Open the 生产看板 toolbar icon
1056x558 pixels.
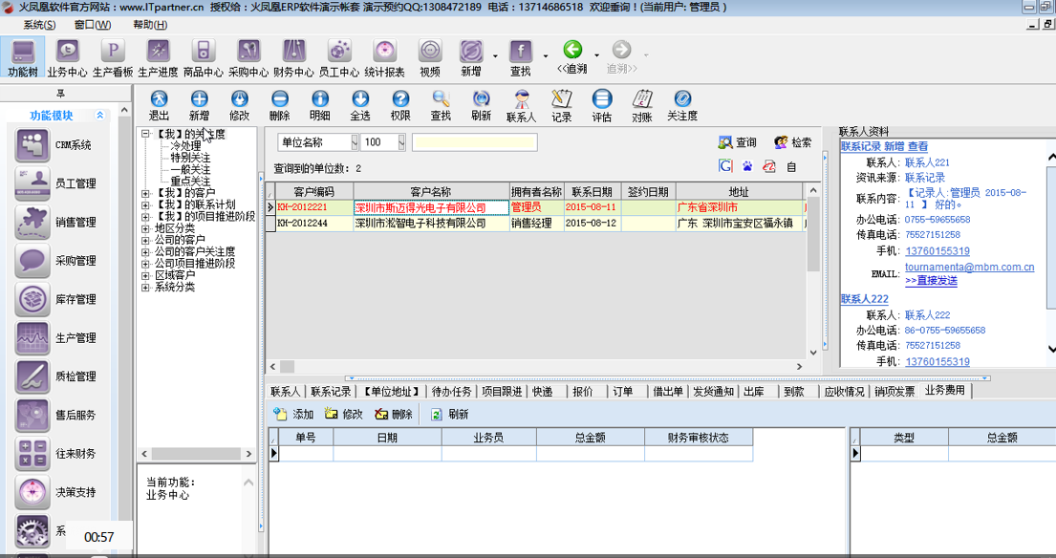coord(113,58)
